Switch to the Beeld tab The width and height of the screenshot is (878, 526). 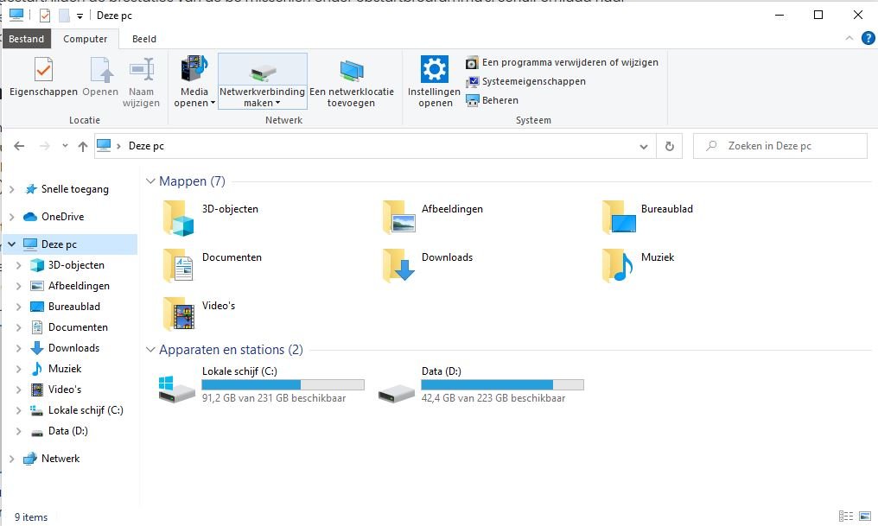pyautogui.click(x=143, y=38)
